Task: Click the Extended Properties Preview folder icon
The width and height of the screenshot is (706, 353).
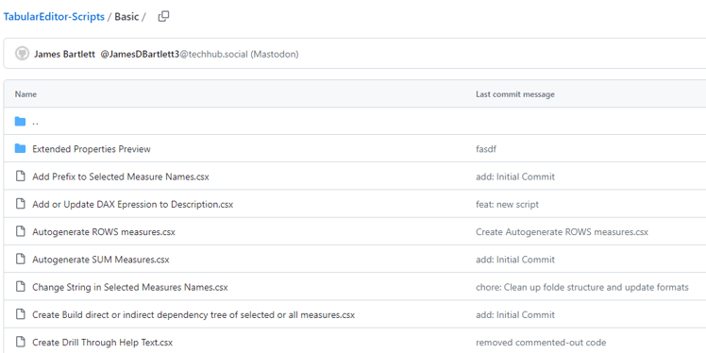Action: coord(20,148)
